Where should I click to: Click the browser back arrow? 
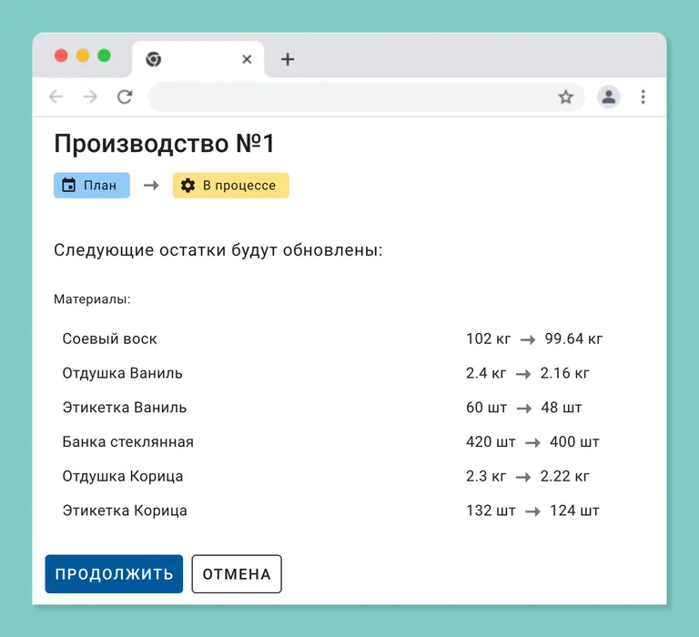[56, 96]
